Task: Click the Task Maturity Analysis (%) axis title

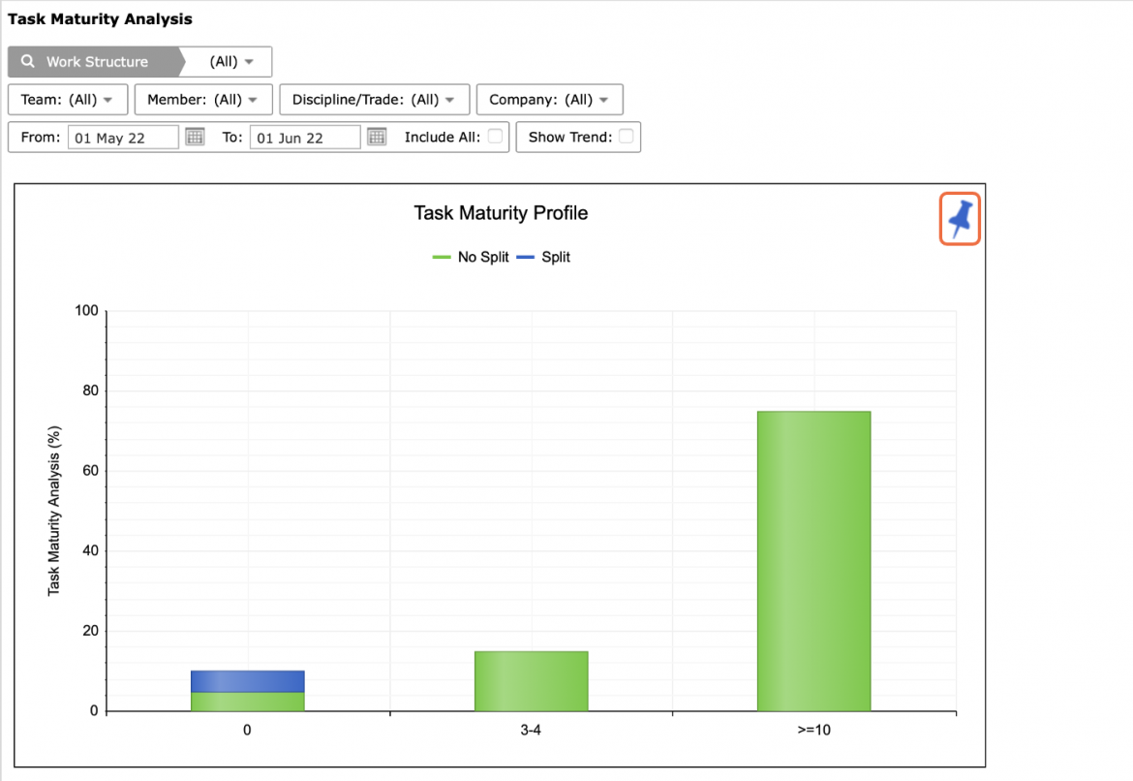Action: (x=54, y=511)
